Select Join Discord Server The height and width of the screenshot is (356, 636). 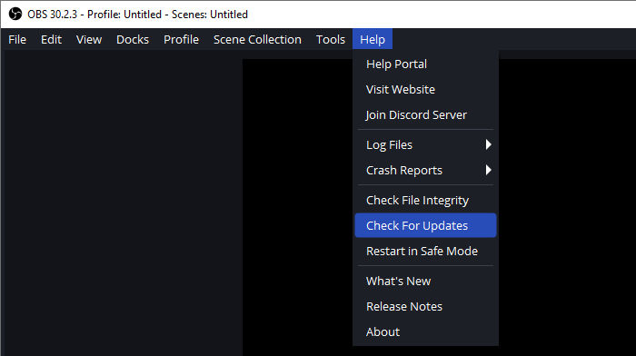point(425,114)
